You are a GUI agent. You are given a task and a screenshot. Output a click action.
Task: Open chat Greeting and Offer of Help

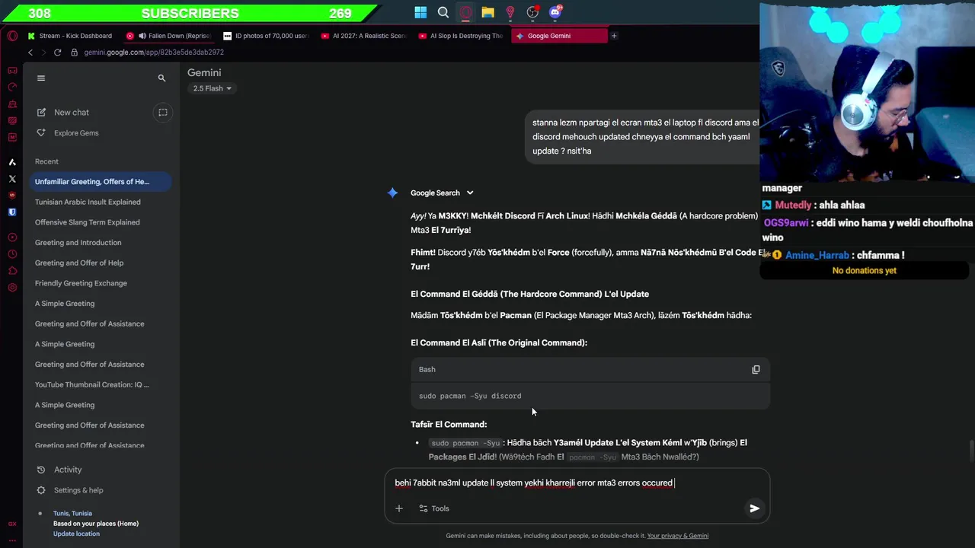click(x=78, y=263)
